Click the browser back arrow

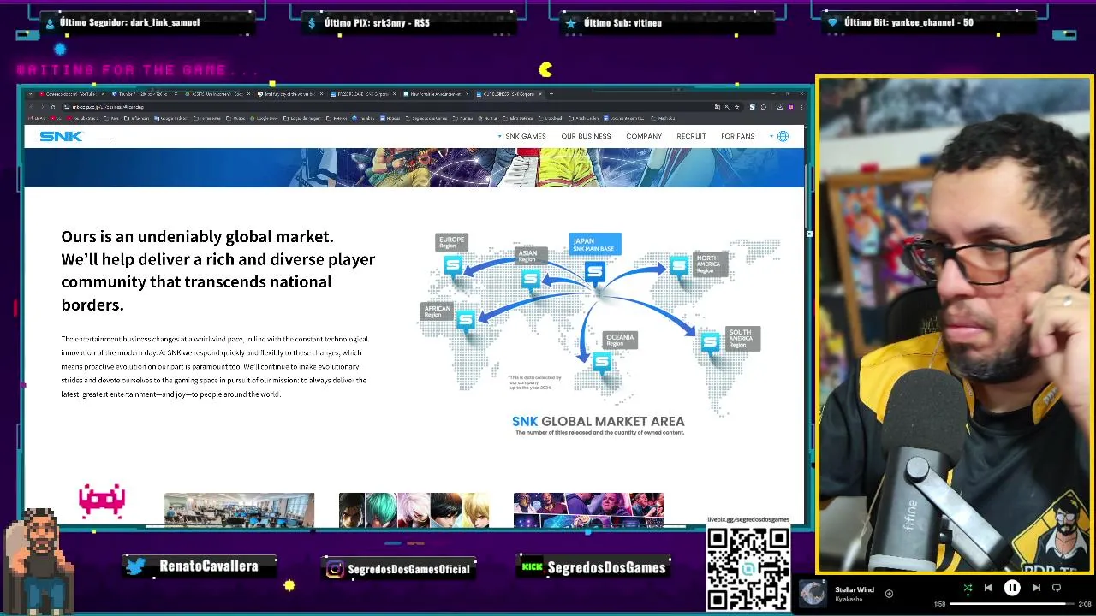(x=31, y=107)
